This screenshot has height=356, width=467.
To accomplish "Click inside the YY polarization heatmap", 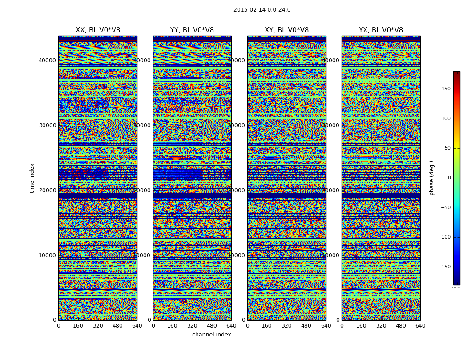I will pos(192,178).
